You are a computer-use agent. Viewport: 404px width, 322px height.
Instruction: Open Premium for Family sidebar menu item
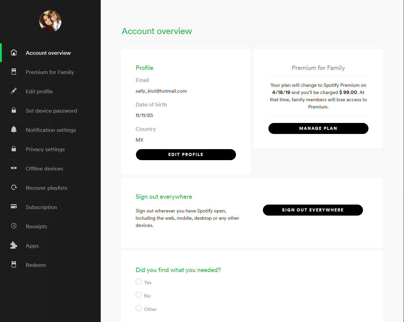(x=50, y=72)
